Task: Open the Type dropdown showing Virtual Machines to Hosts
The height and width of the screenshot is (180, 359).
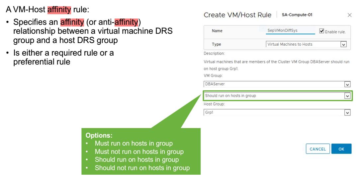Action: coord(306,44)
